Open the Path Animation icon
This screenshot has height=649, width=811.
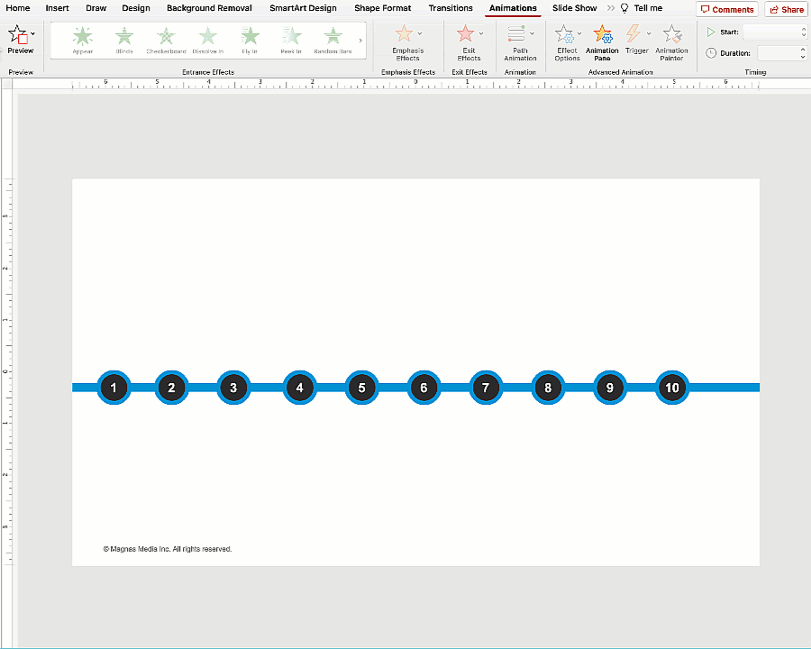tap(516, 34)
